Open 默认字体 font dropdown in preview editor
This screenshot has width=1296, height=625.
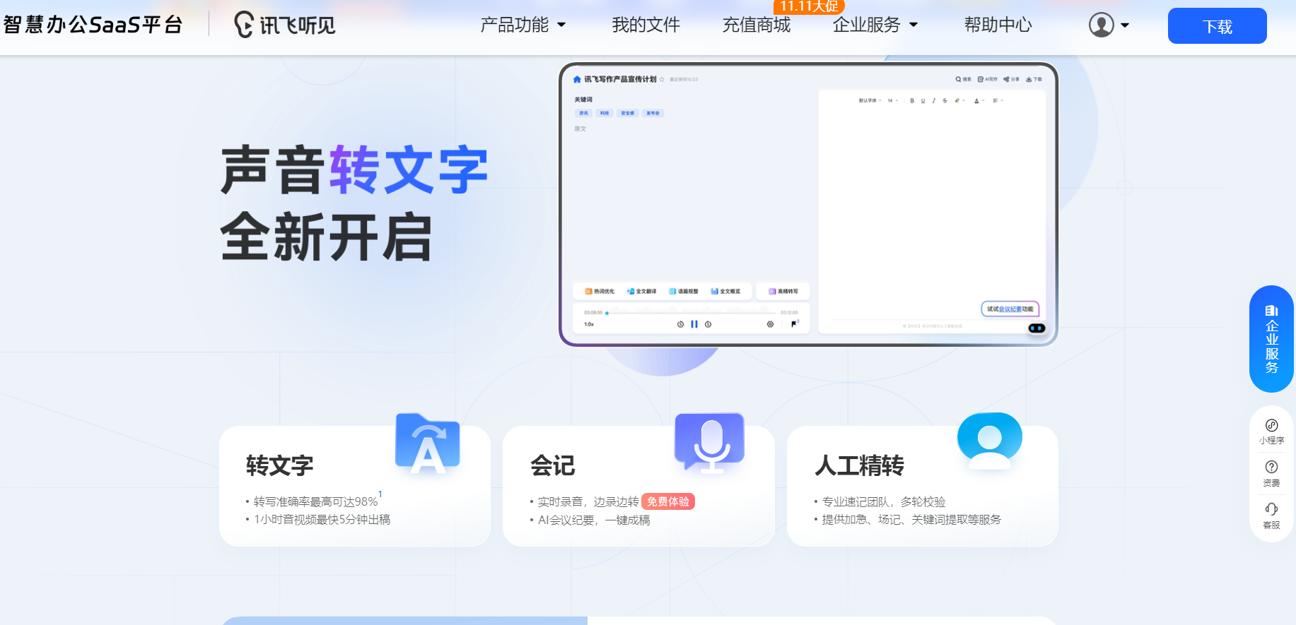[x=870, y=100]
